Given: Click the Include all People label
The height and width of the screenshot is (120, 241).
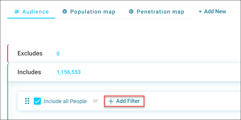Looking at the screenshot, I should pyautogui.click(x=65, y=101).
